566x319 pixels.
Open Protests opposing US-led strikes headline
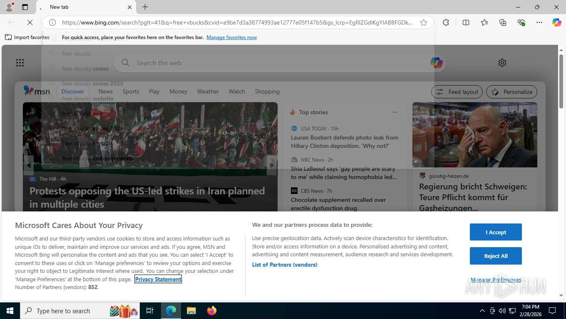pyautogui.click(x=147, y=197)
